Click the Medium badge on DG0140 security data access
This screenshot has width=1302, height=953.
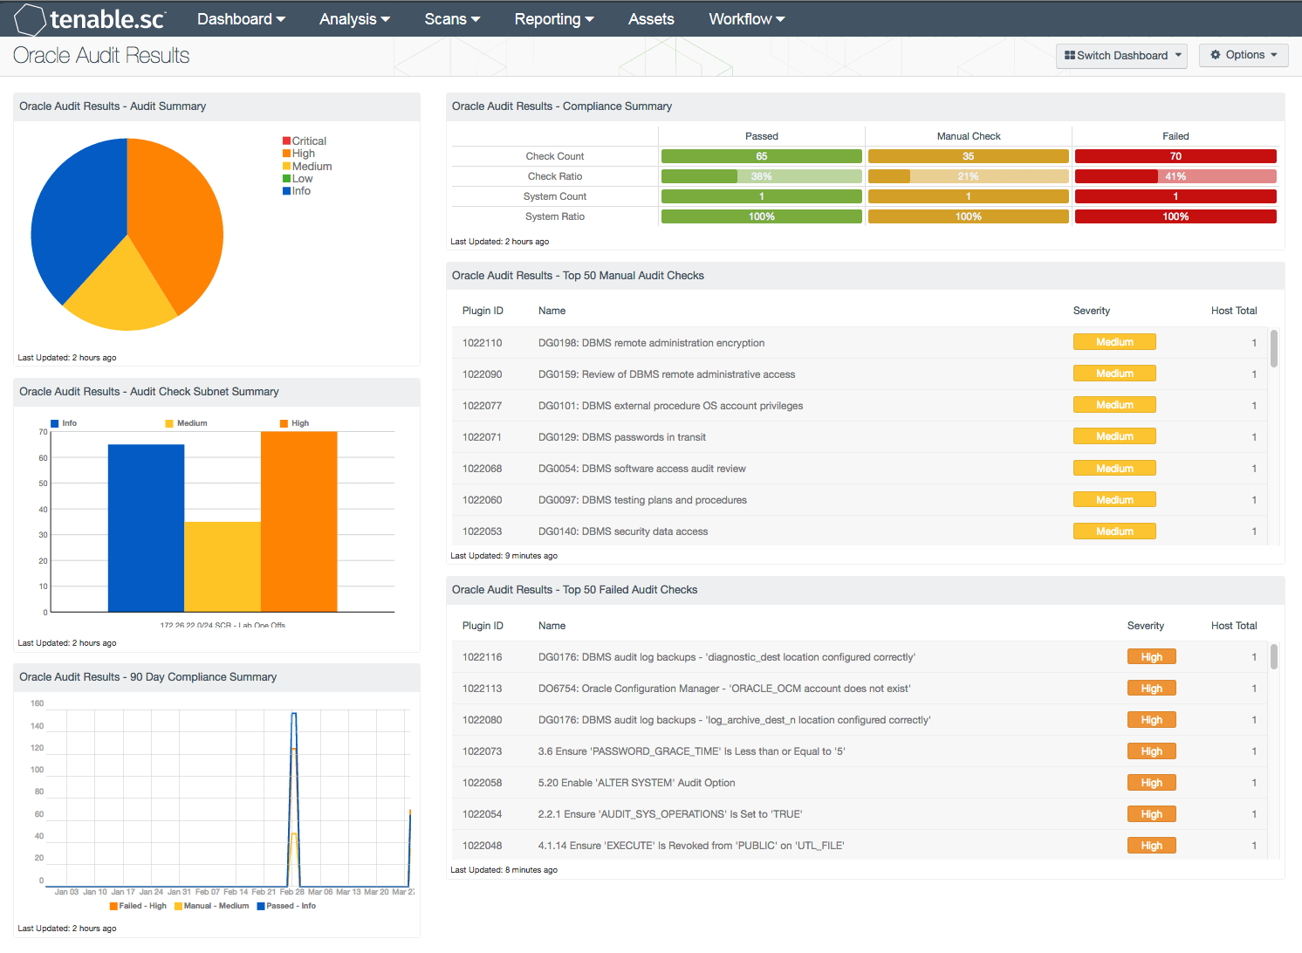click(x=1114, y=531)
